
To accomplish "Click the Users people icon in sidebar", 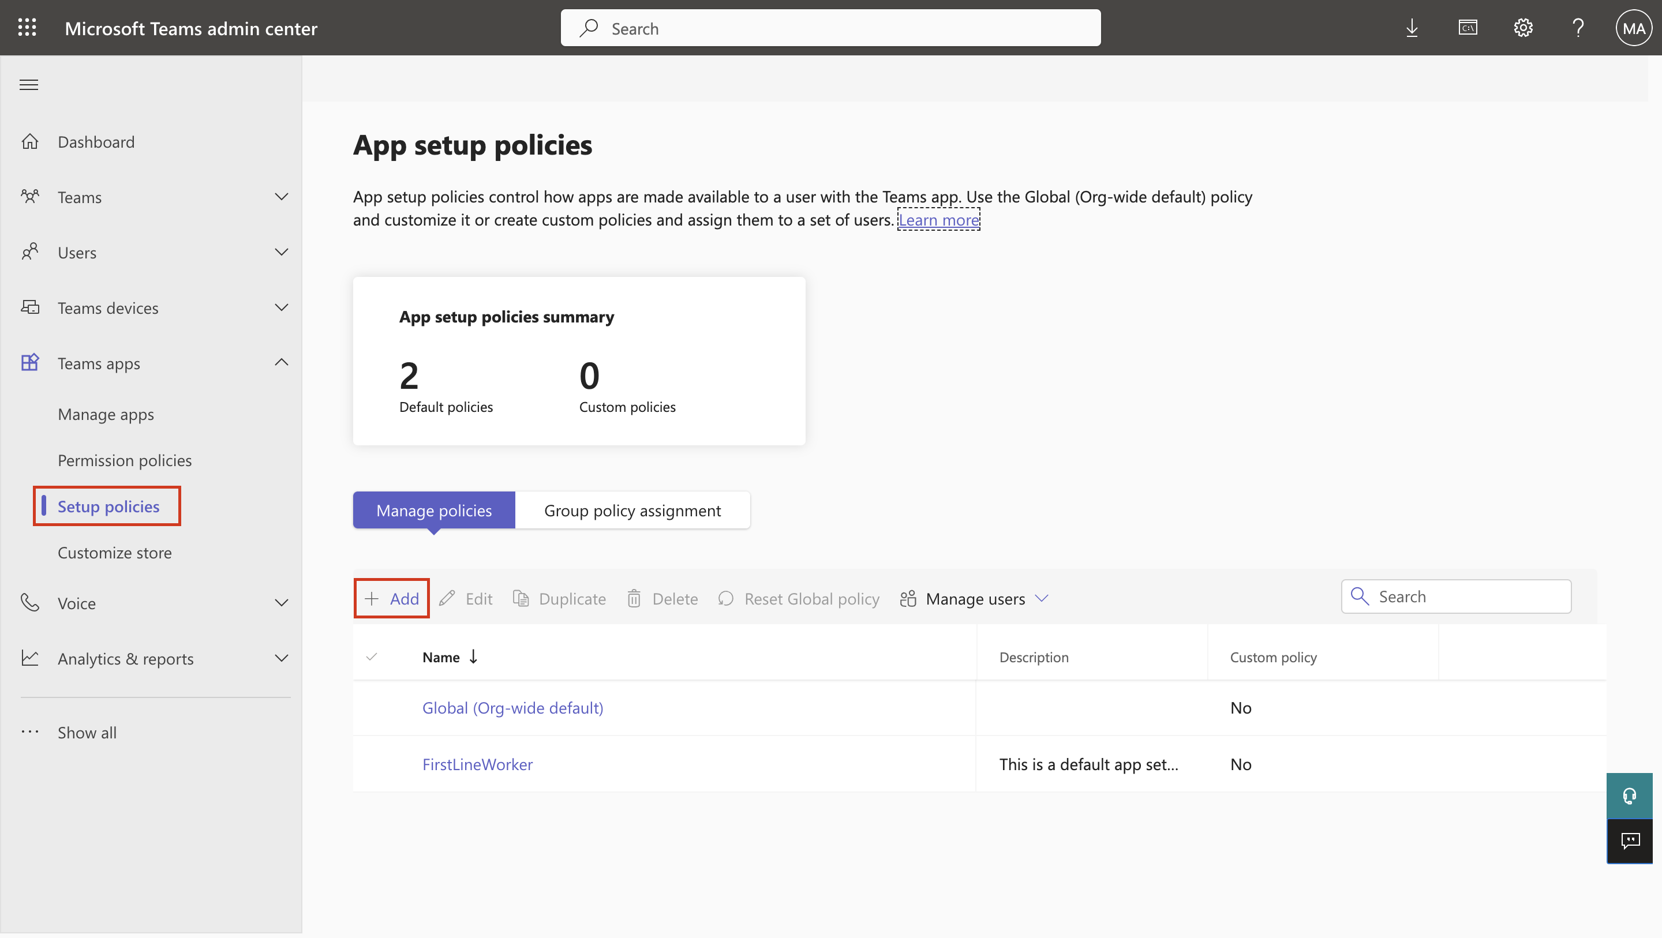I will pyautogui.click(x=29, y=252).
